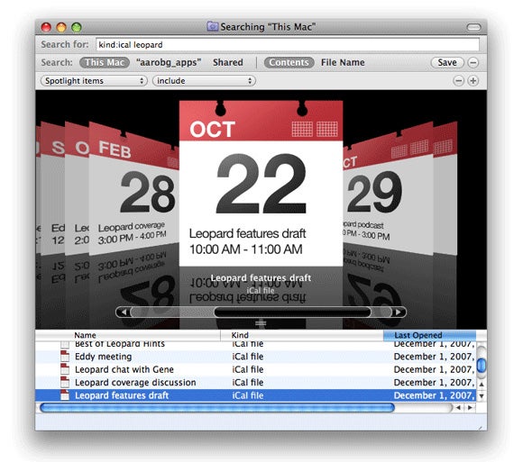Remove the Spotlight items criteria row with minus

pos(459,81)
